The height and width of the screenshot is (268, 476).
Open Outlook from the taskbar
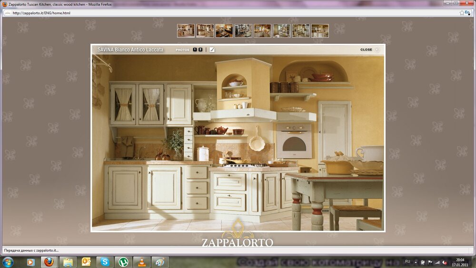(86, 262)
